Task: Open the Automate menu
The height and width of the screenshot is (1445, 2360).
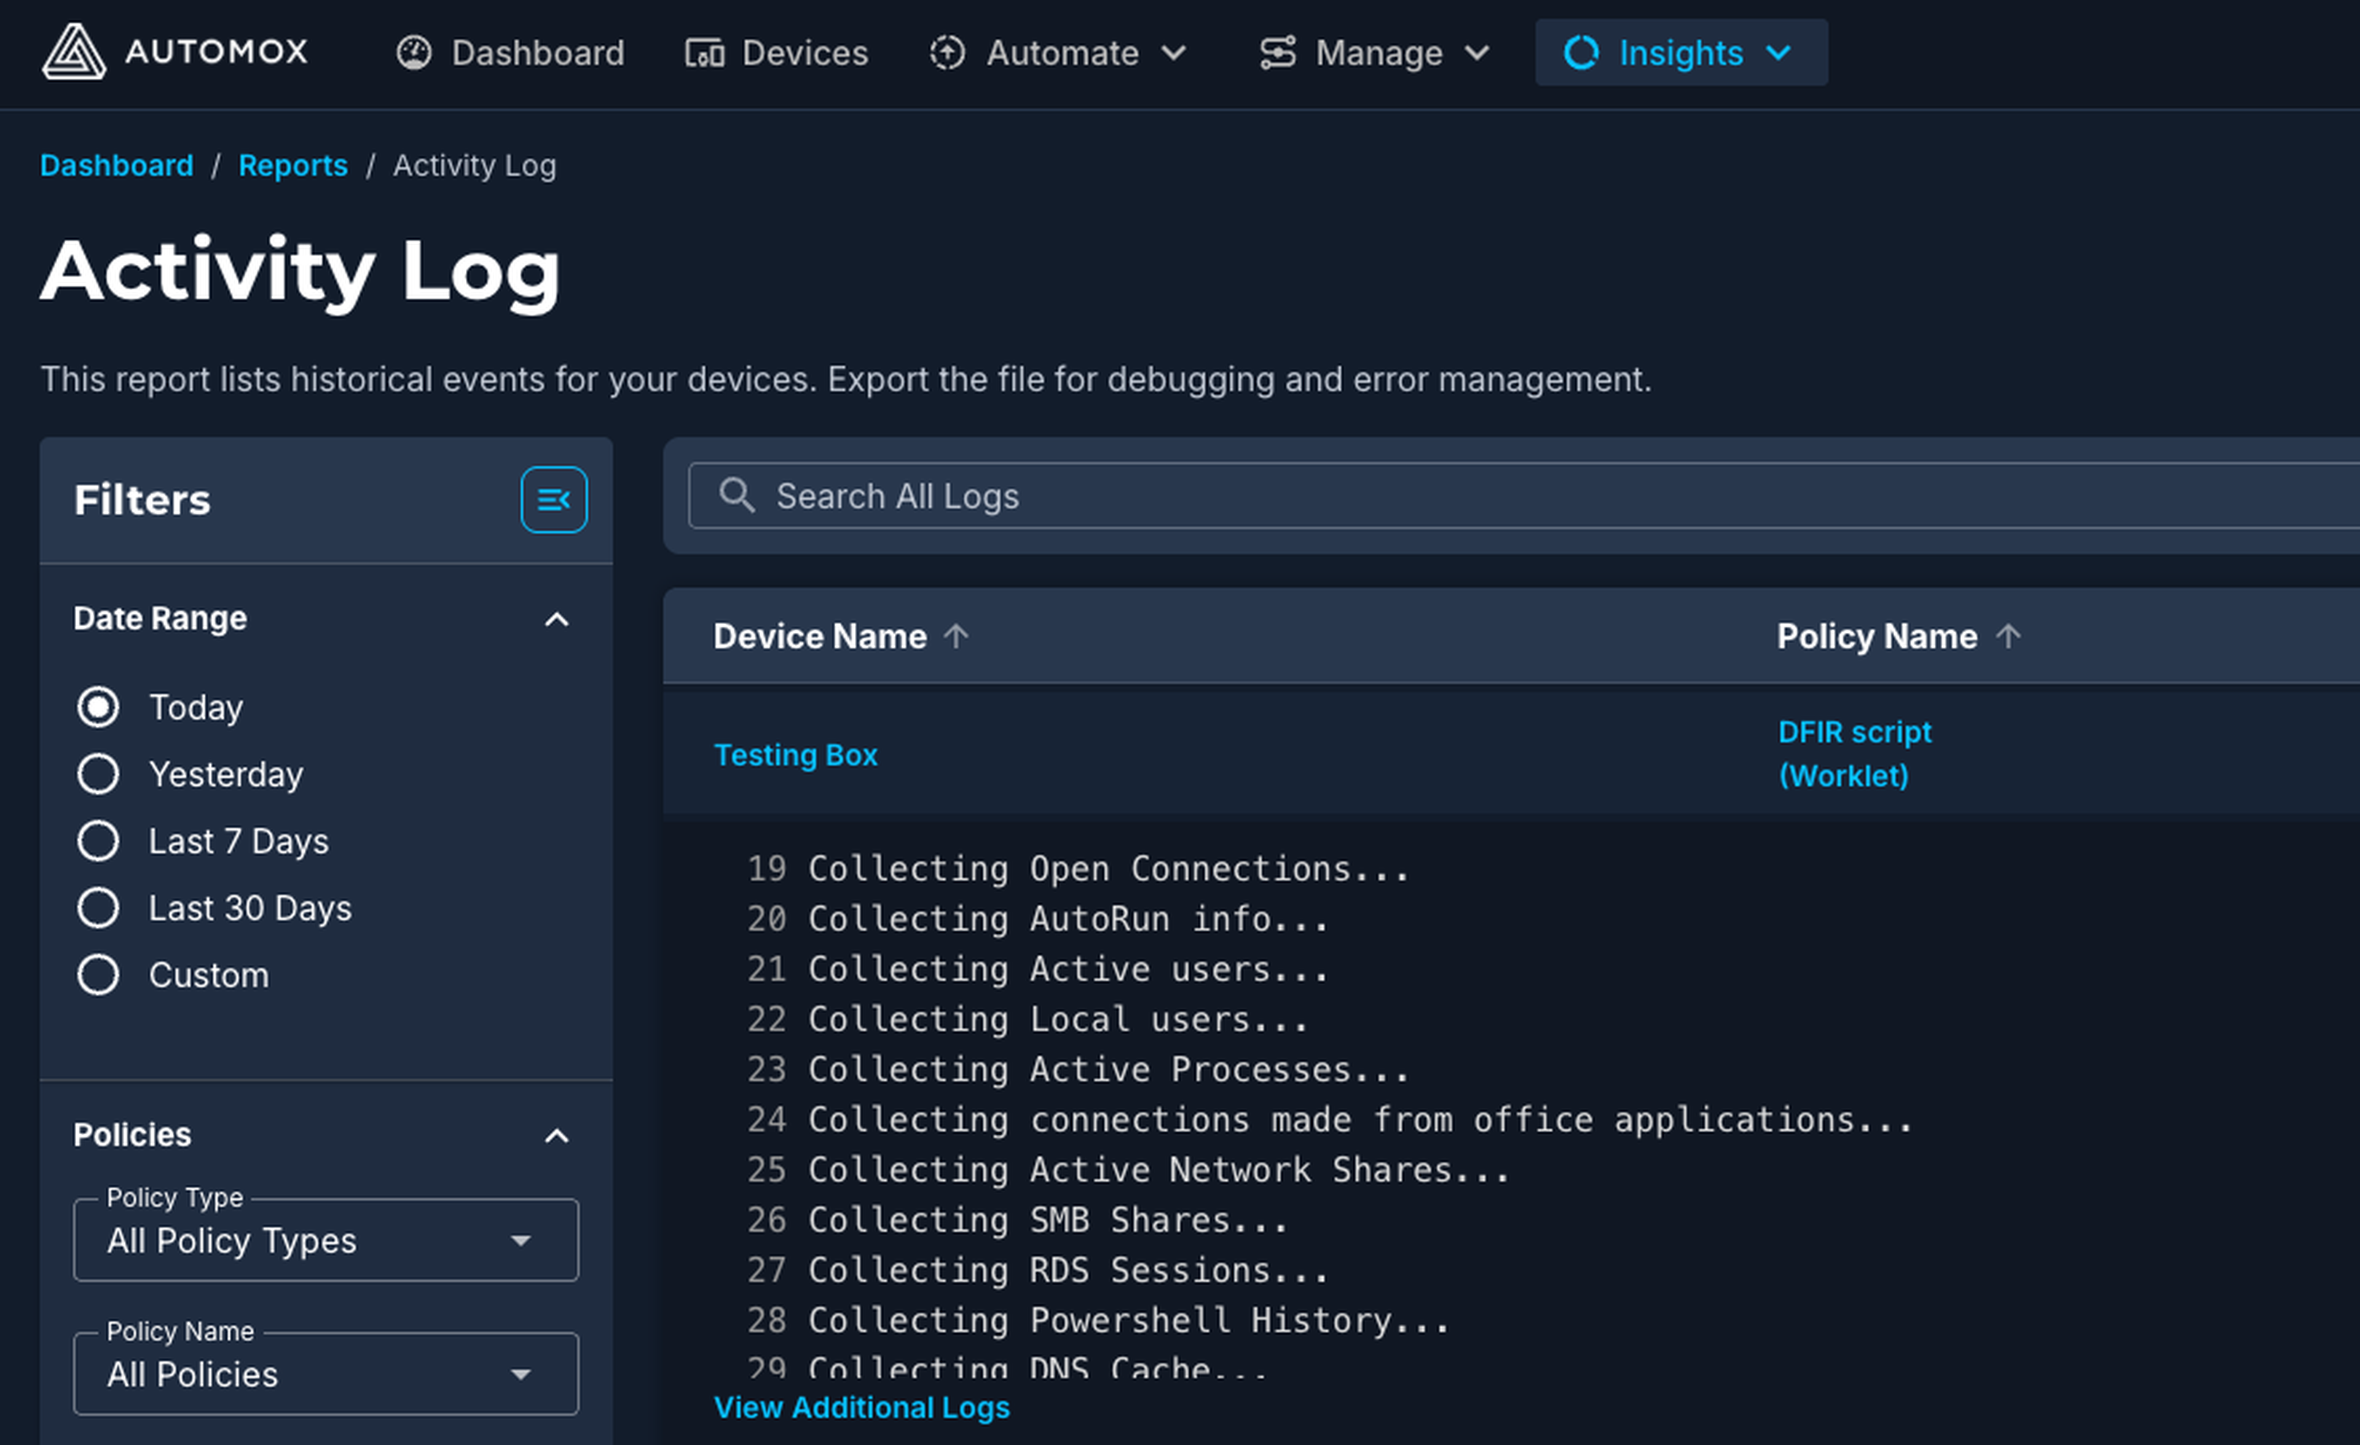Action: (x=1058, y=53)
